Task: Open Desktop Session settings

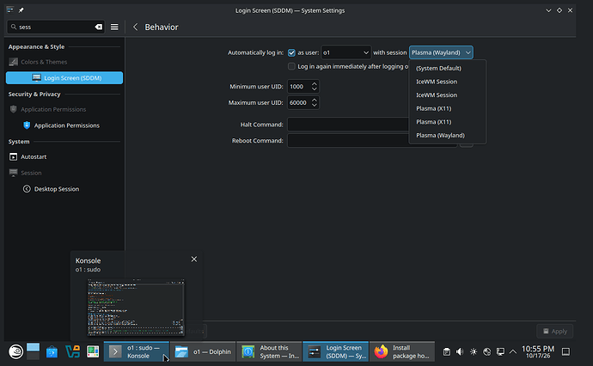Action: click(x=64, y=189)
